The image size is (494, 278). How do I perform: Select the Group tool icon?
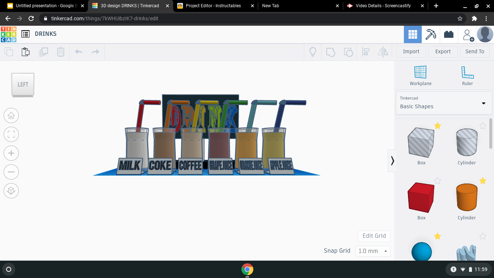pos(330,52)
